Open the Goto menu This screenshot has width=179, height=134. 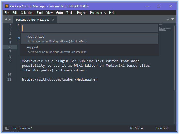pos(59,13)
